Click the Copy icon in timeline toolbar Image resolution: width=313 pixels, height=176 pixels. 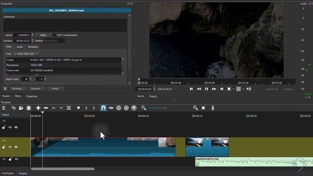click(21, 108)
